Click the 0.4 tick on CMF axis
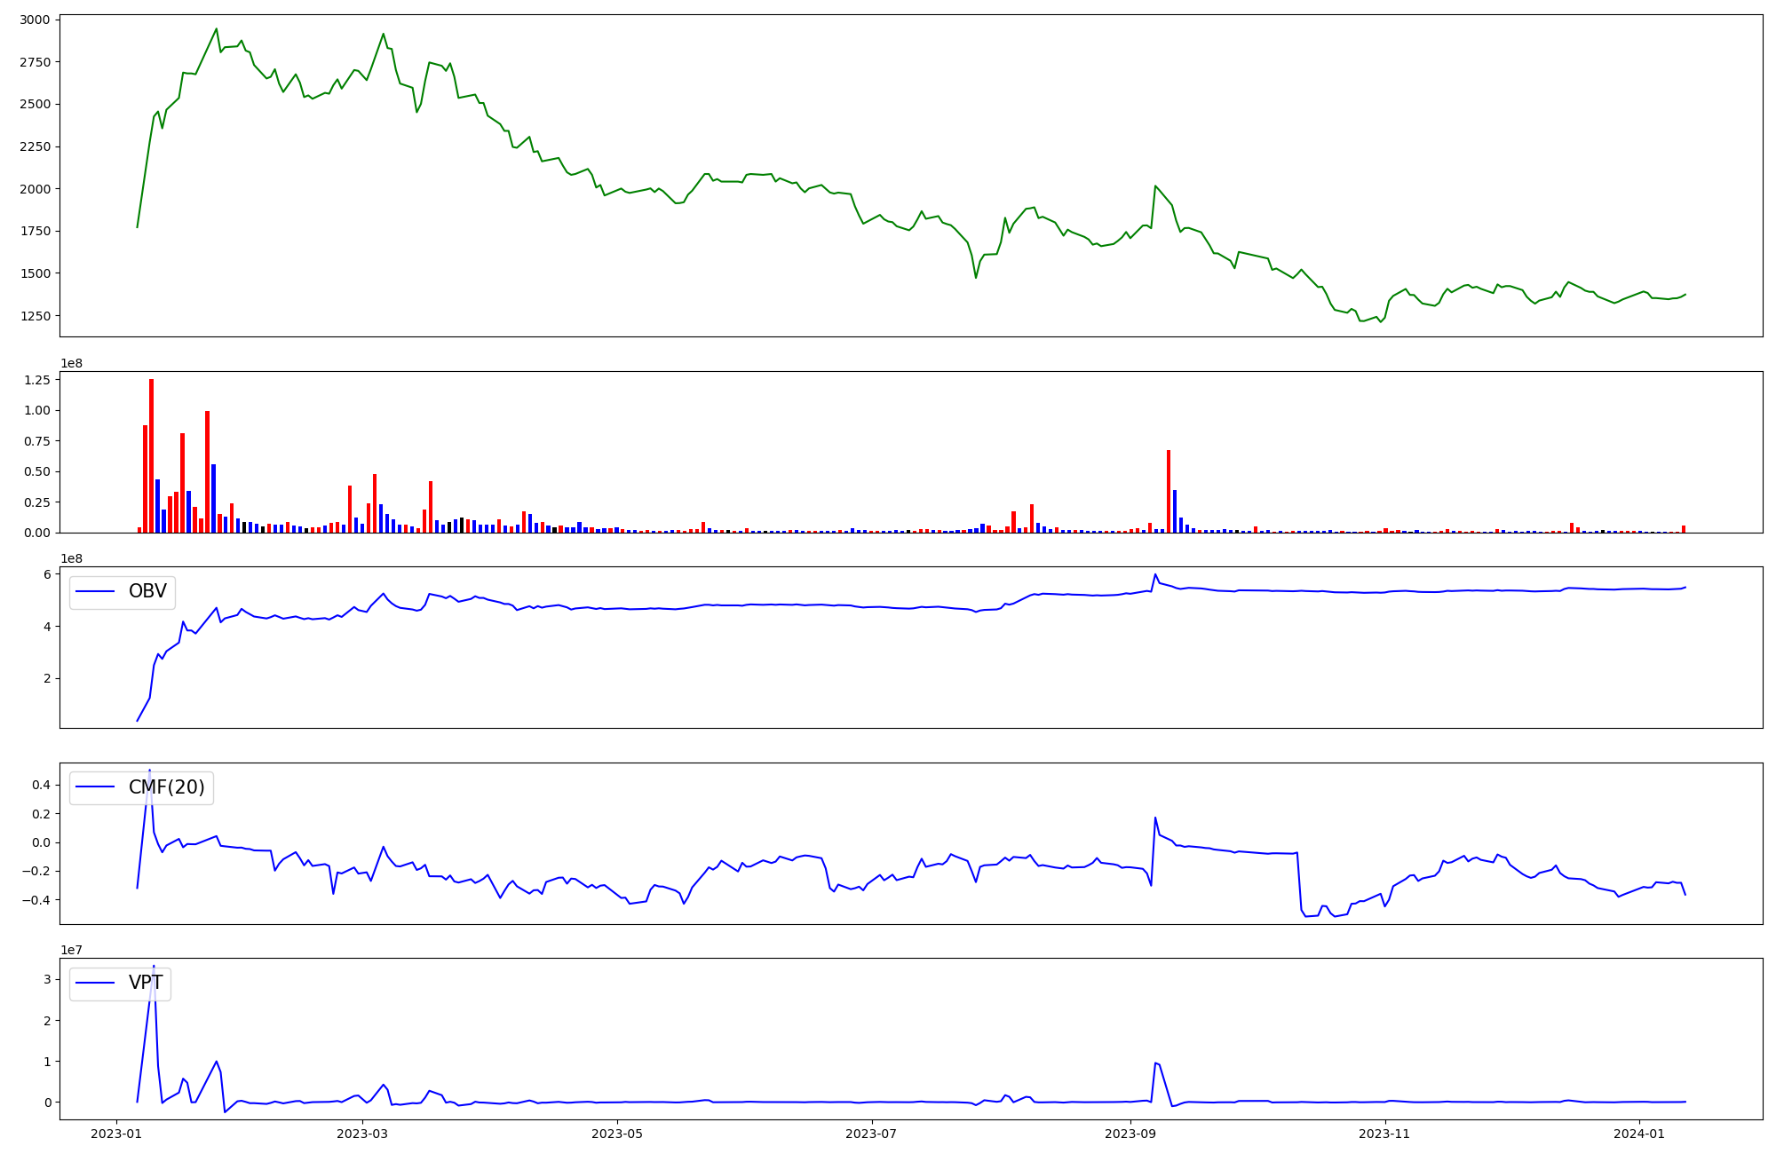This screenshot has height=1154, width=1776. 39,785
